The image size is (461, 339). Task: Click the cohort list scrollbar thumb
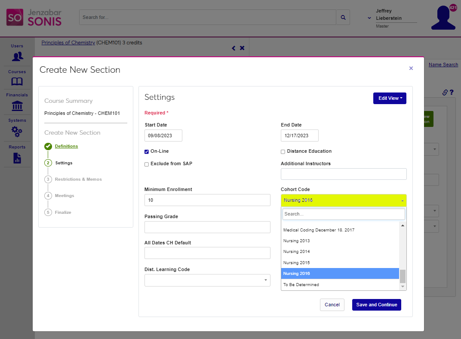click(403, 276)
